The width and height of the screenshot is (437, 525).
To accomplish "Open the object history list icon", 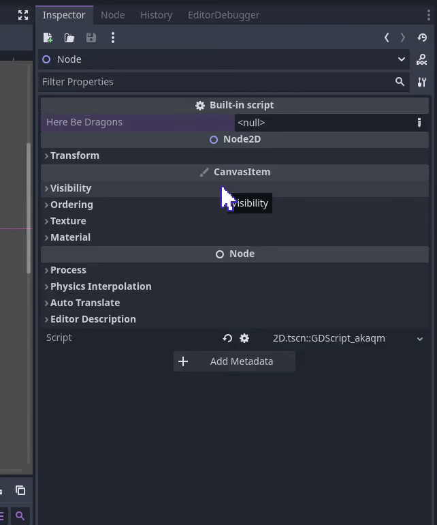I will point(422,38).
